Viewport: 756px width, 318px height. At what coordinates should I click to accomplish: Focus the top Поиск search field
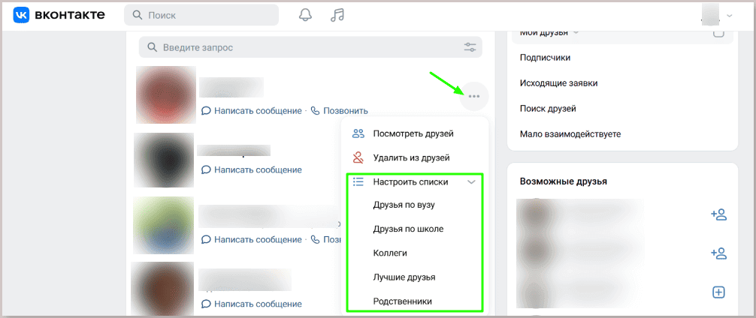[201, 15]
